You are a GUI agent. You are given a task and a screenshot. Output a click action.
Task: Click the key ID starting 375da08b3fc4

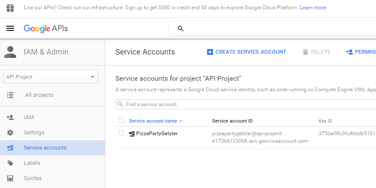pos(347,134)
